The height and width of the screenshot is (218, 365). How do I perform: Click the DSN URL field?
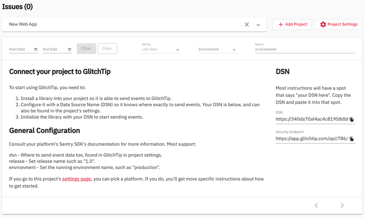(312, 119)
